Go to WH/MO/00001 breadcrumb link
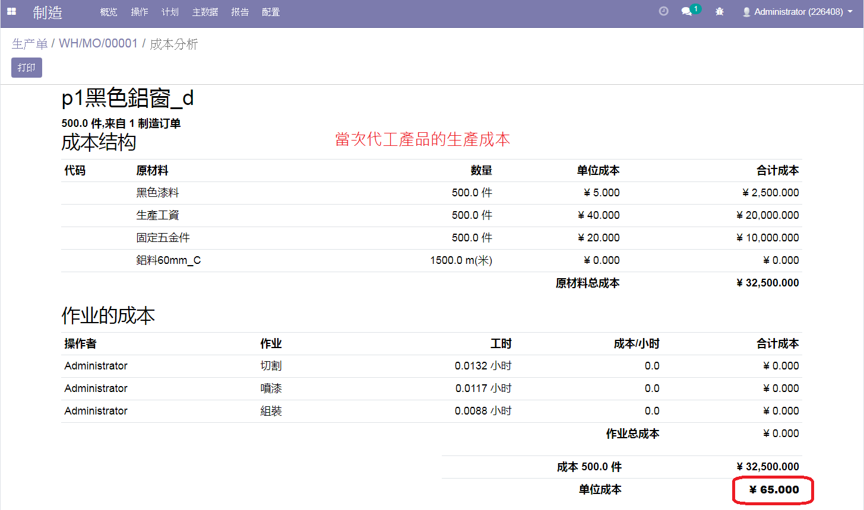 point(98,44)
